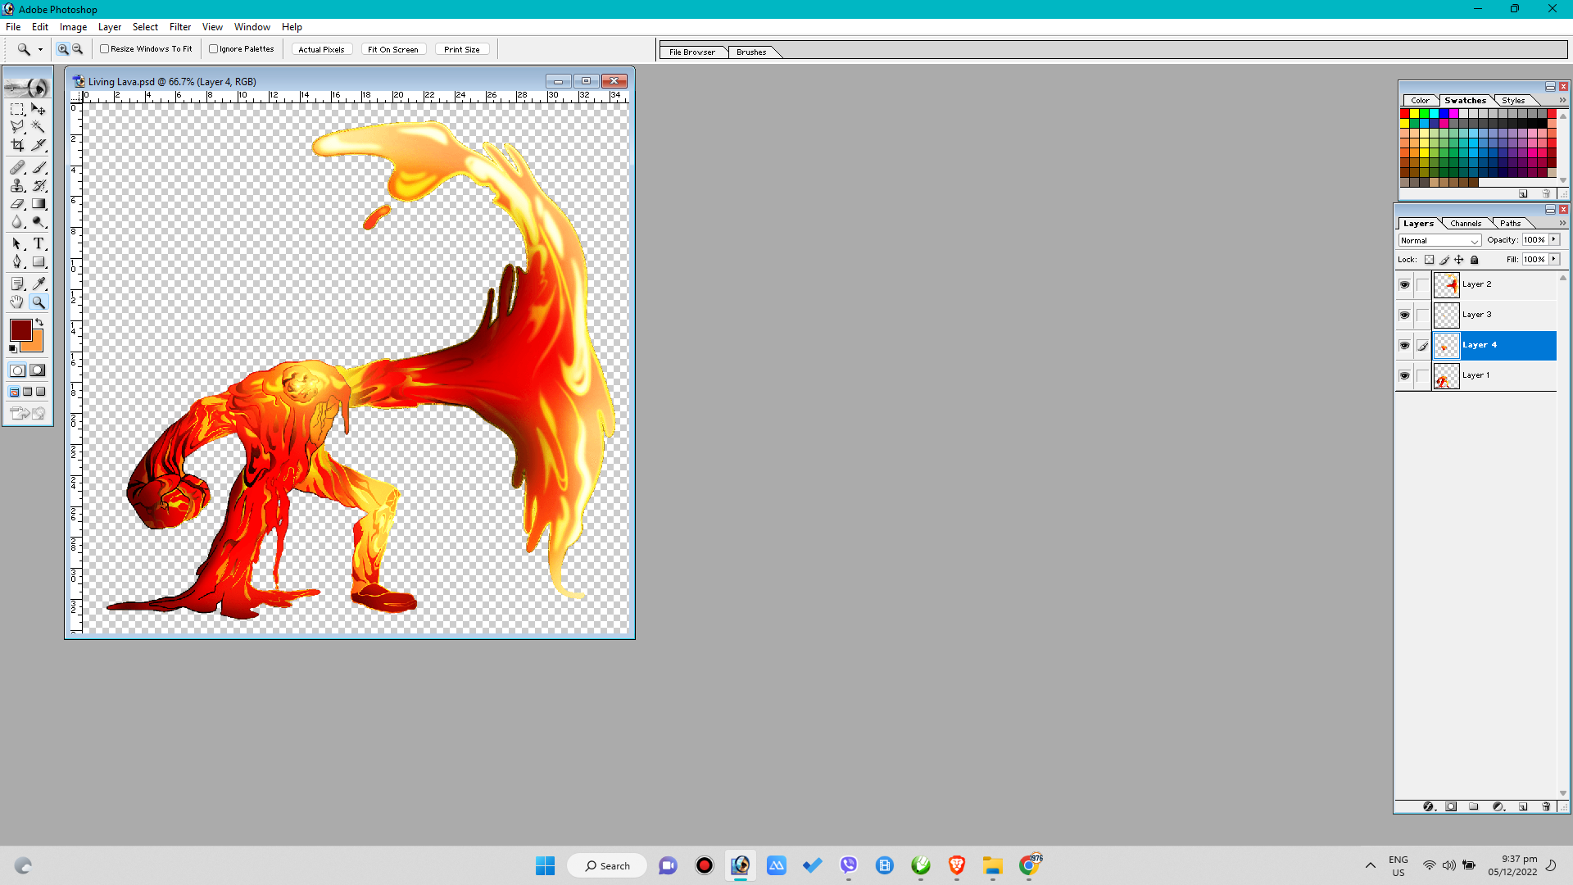The image size is (1573, 885).
Task: Select the Clone Stamp tool
Action: [17, 186]
